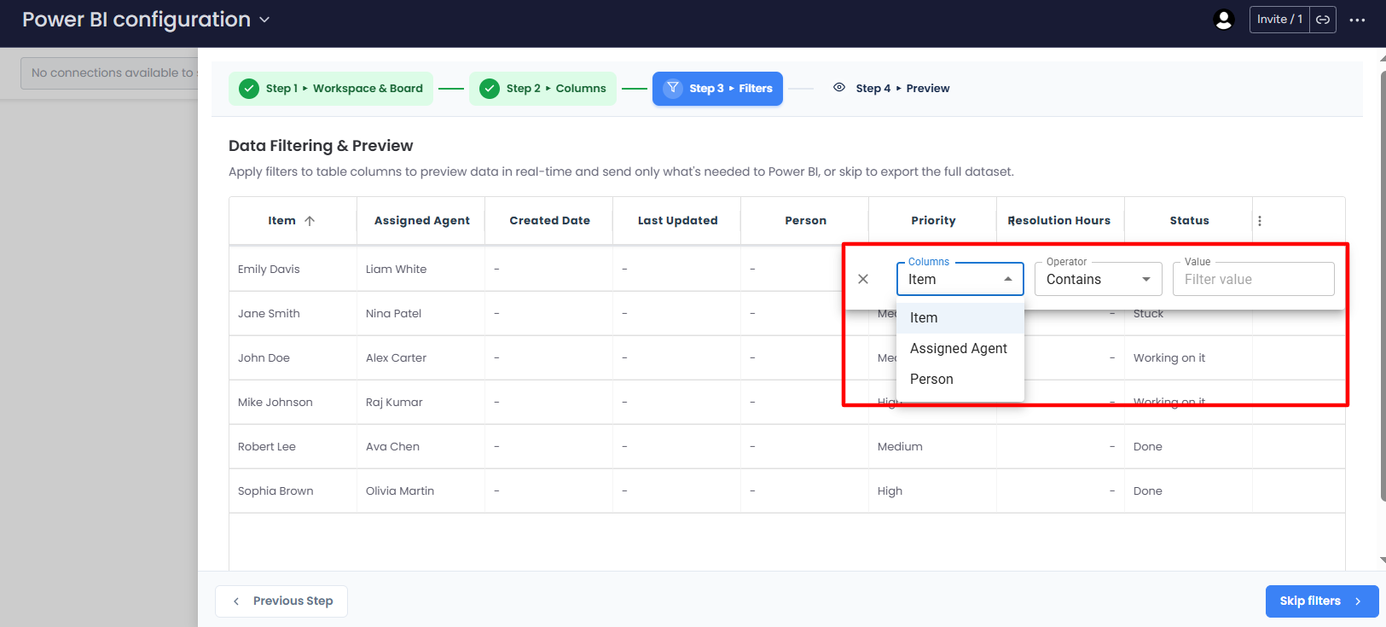The height and width of the screenshot is (627, 1386).
Task: Click the Working on it status for John Doe
Action: click(1189, 358)
